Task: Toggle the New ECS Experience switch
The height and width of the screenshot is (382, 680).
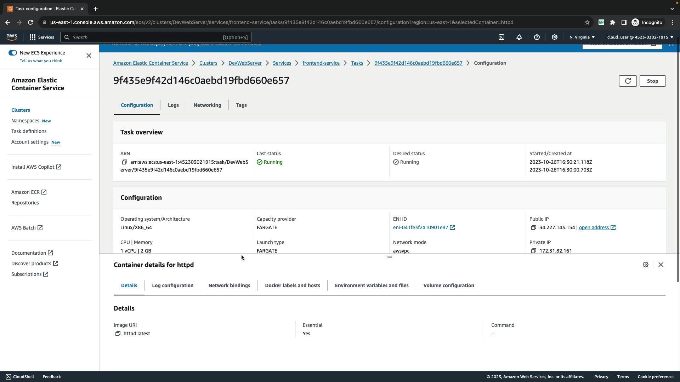Action: coord(13,53)
